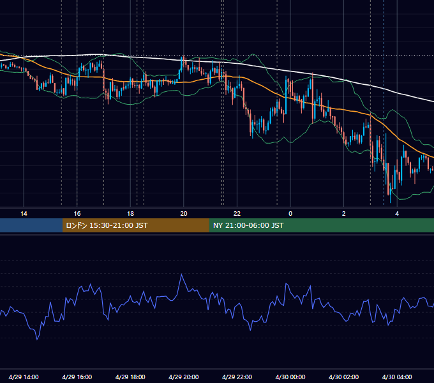Click the hour label 2 on the price chart axis

click(344, 214)
